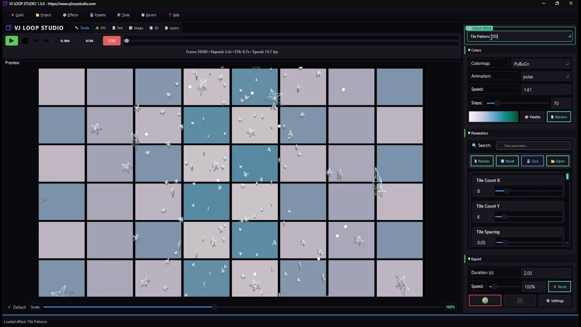Open the Colormap dropdown showing PuBuGn
Screen dimensions: 581x327
(x=541, y=64)
